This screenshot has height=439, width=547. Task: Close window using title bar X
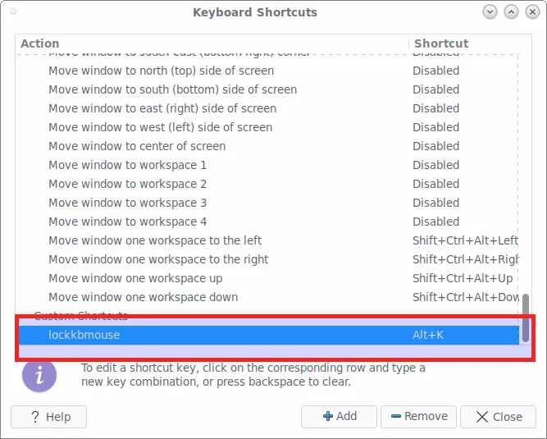[531, 12]
